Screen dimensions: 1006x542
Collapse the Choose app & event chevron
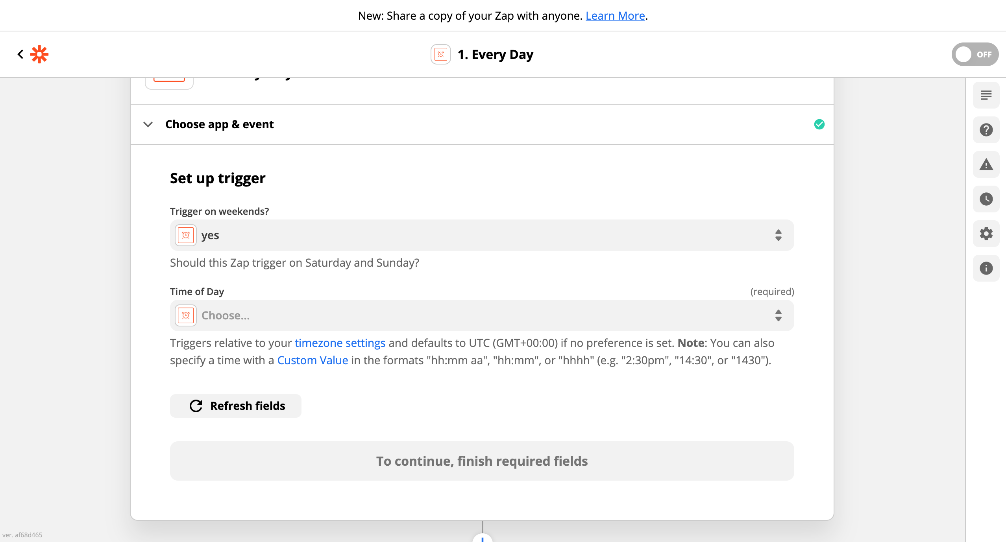148,124
